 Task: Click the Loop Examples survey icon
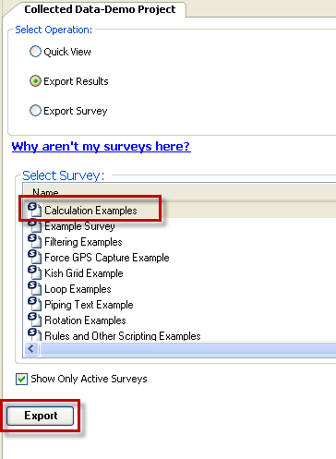point(34,288)
